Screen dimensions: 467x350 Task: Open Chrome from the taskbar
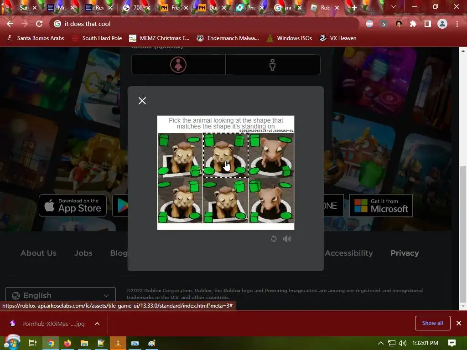pyautogui.click(x=51, y=343)
